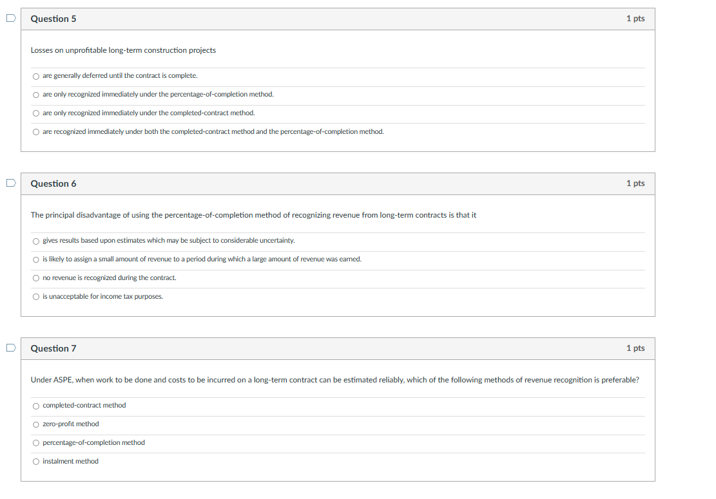This screenshot has width=716, height=499.
Task: Click the Question 7 header
Action: tap(54, 348)
